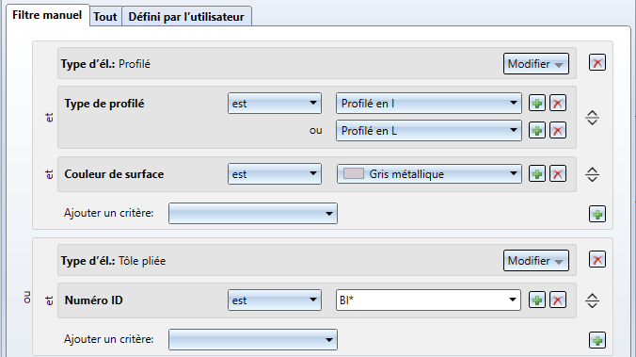The width and height of the screenshot is (636, 357).
Task: Switch to the Tout tab
Action: click(105, 17)
